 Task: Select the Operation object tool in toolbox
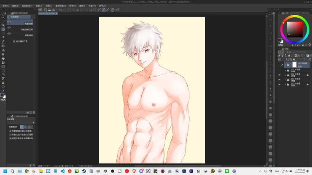pos(3,25)
